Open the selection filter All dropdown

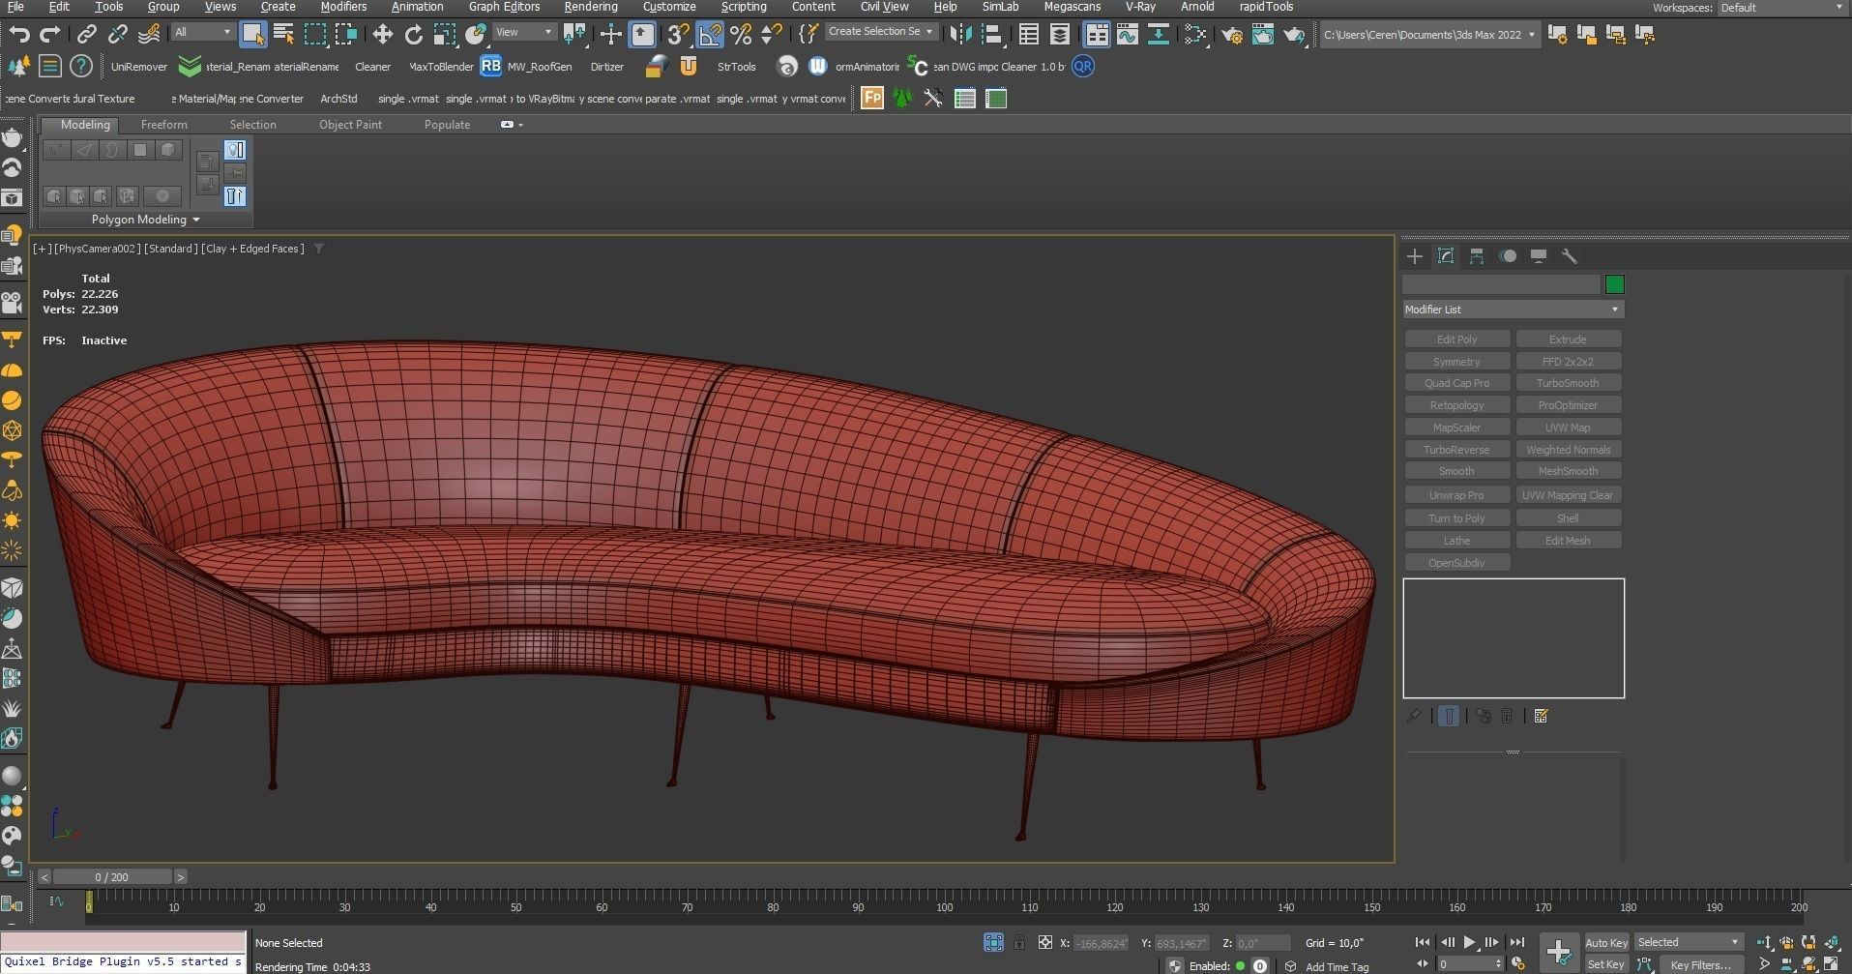(203, 32)
